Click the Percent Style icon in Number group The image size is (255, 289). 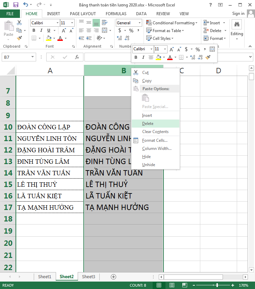(x=131, y=31)
